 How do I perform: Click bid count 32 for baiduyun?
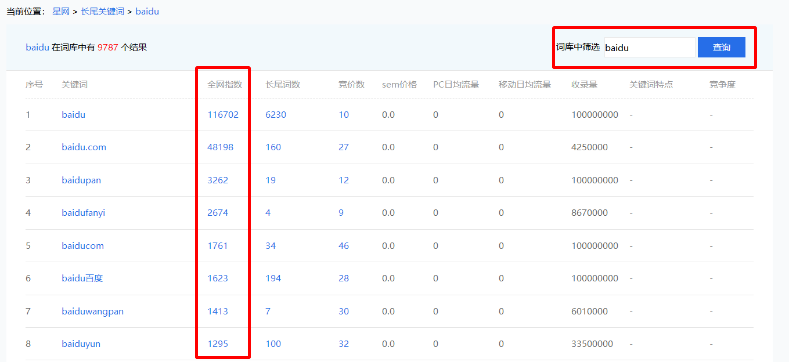pyautogui.click(x=344, y=344)
